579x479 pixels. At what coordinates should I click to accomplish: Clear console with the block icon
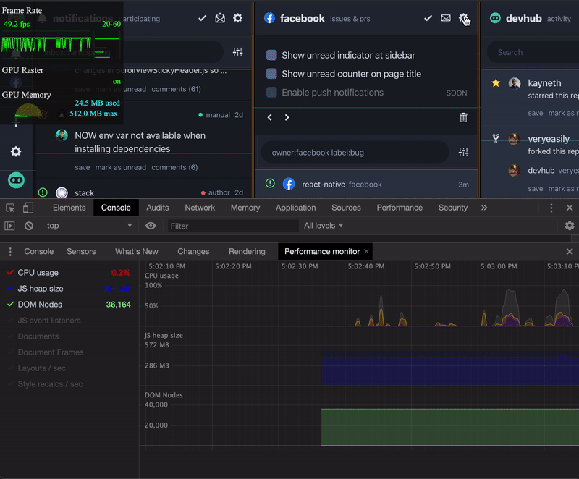(x=29, y=226)
